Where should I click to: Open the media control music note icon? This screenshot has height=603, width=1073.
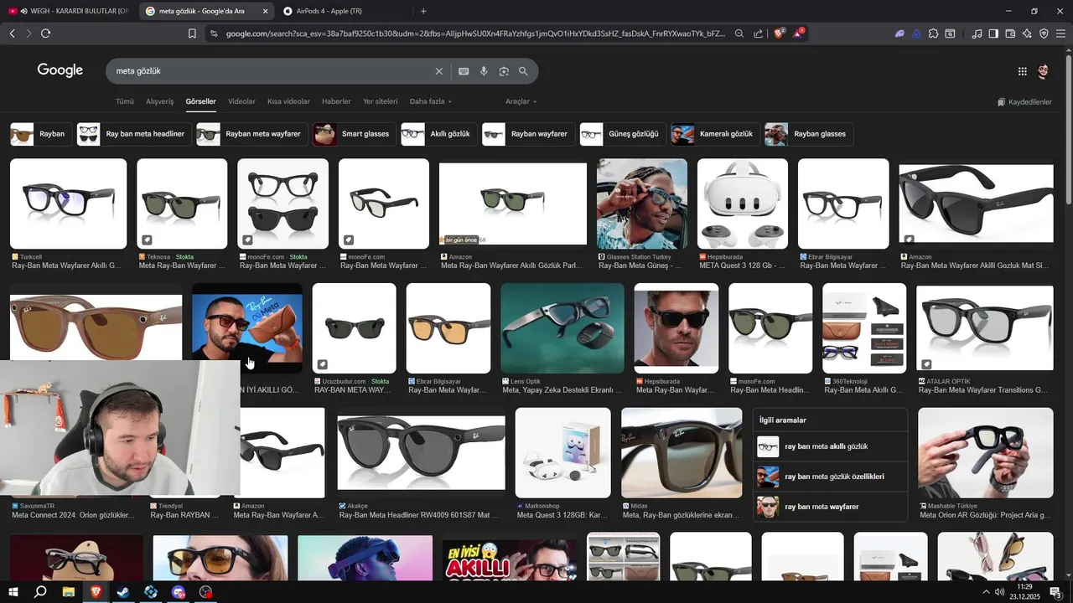click(977, 33)
